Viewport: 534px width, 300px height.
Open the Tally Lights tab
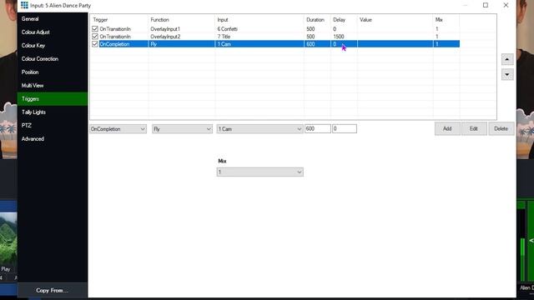53,112
